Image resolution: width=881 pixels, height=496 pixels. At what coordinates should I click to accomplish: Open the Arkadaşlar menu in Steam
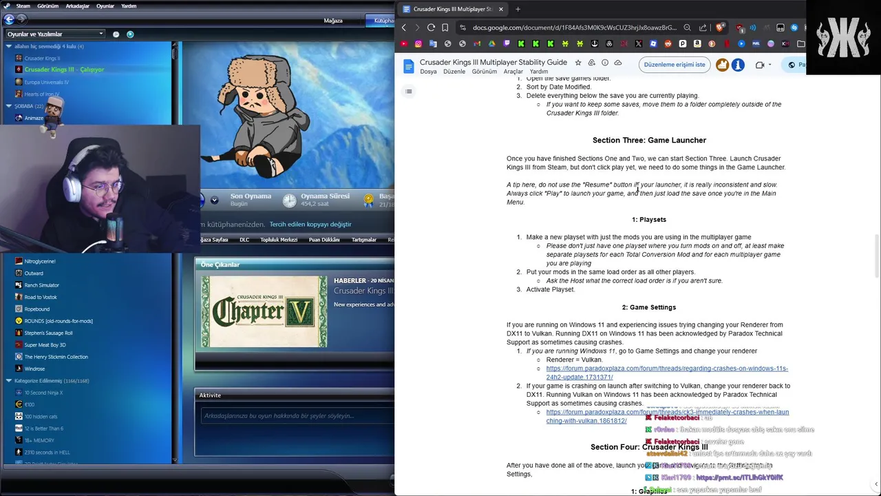tap(77, 6)
